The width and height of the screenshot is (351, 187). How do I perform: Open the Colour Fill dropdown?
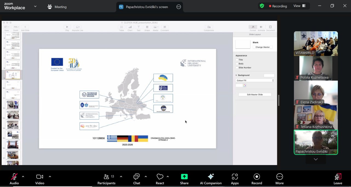click(255, 81)
